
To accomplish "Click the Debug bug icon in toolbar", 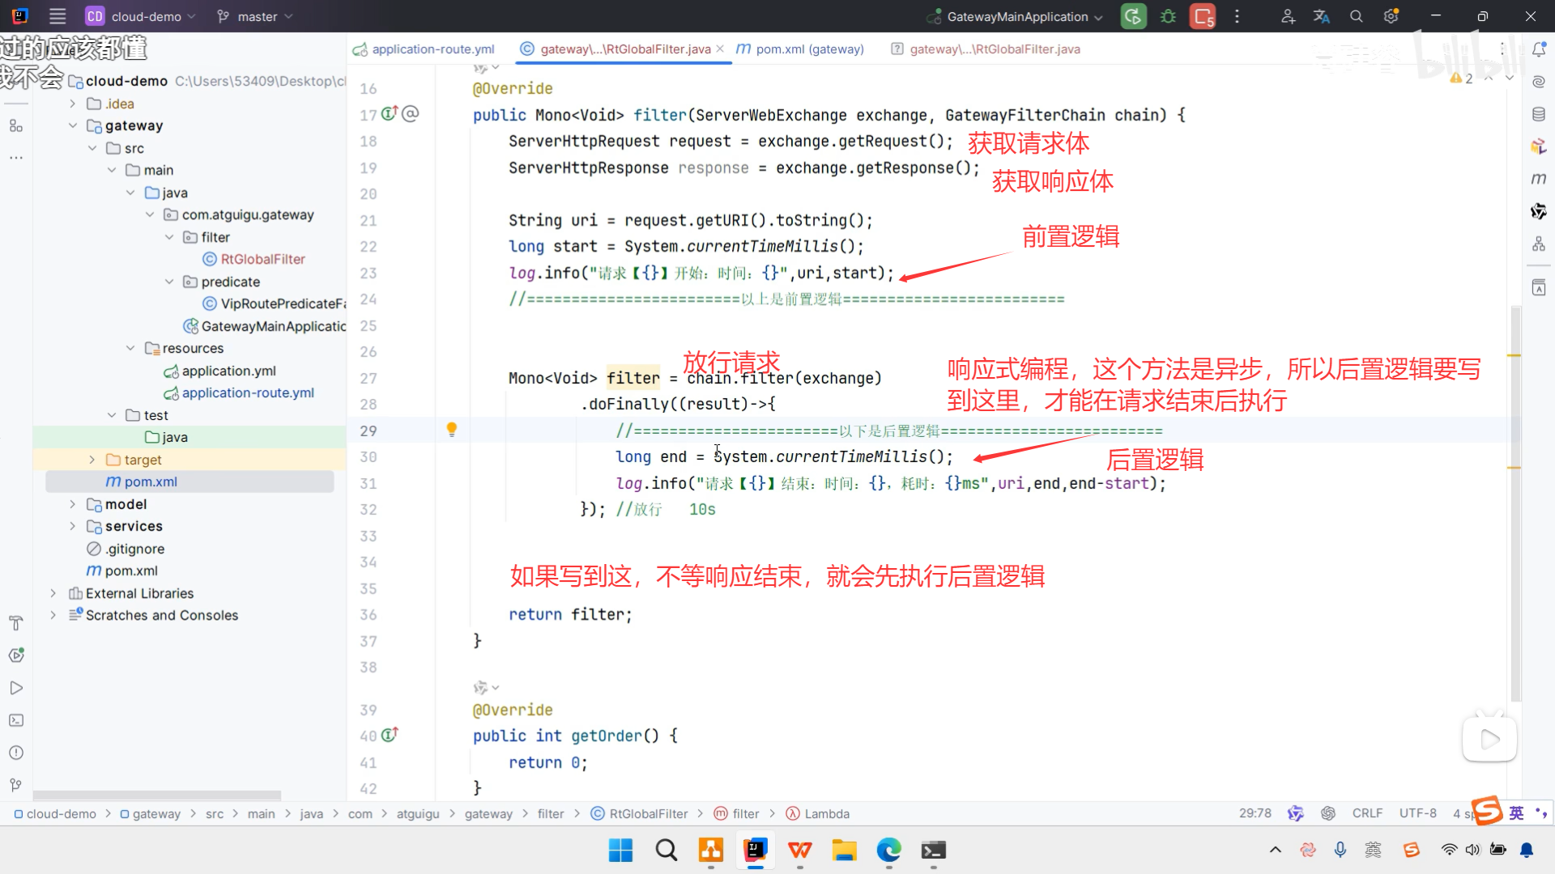I will (x=1168, y=16).
